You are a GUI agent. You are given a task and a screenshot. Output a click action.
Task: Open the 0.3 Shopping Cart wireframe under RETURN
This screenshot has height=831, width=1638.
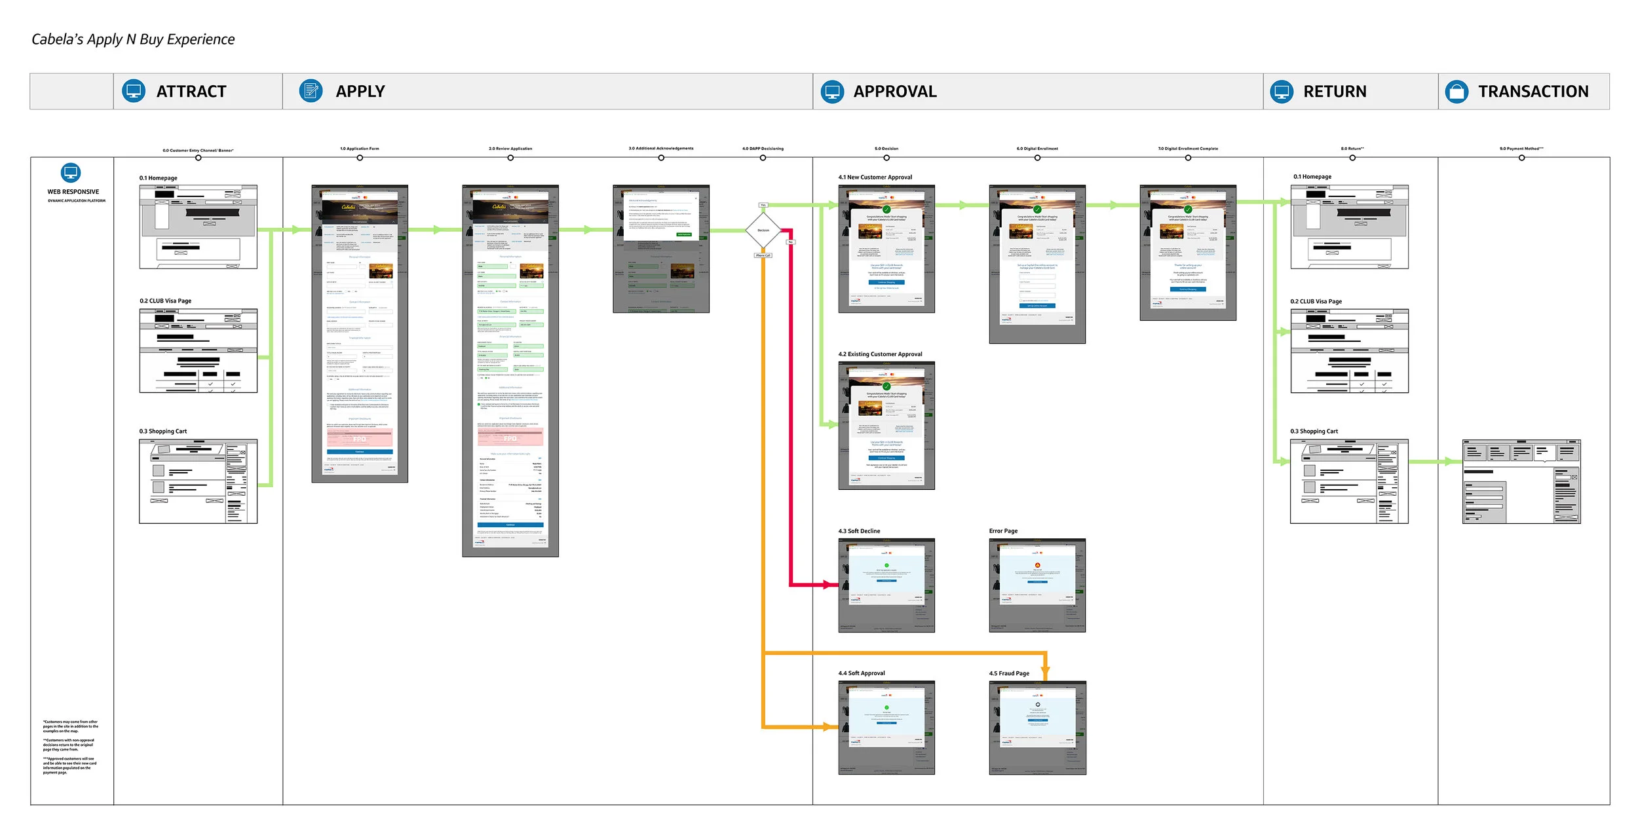click(x=1349, y=481)
